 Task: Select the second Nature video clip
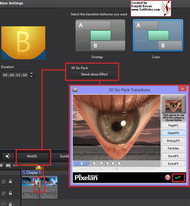pyautogui.click(x=49, y=182)
